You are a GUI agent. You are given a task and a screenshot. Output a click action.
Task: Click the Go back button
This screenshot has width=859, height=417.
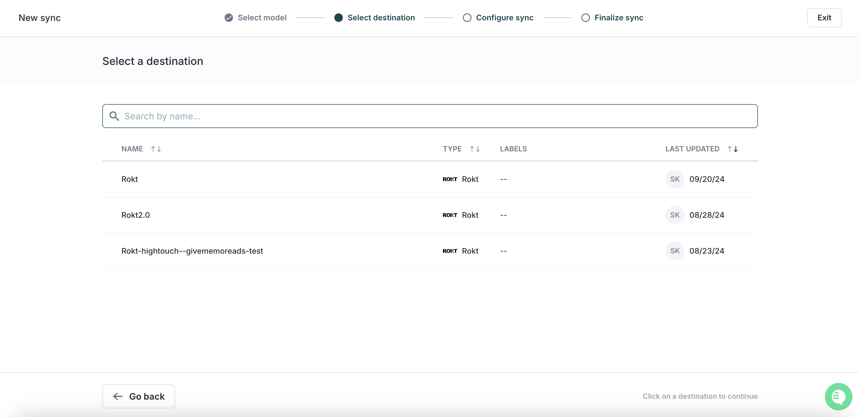[x=138, y=396]
